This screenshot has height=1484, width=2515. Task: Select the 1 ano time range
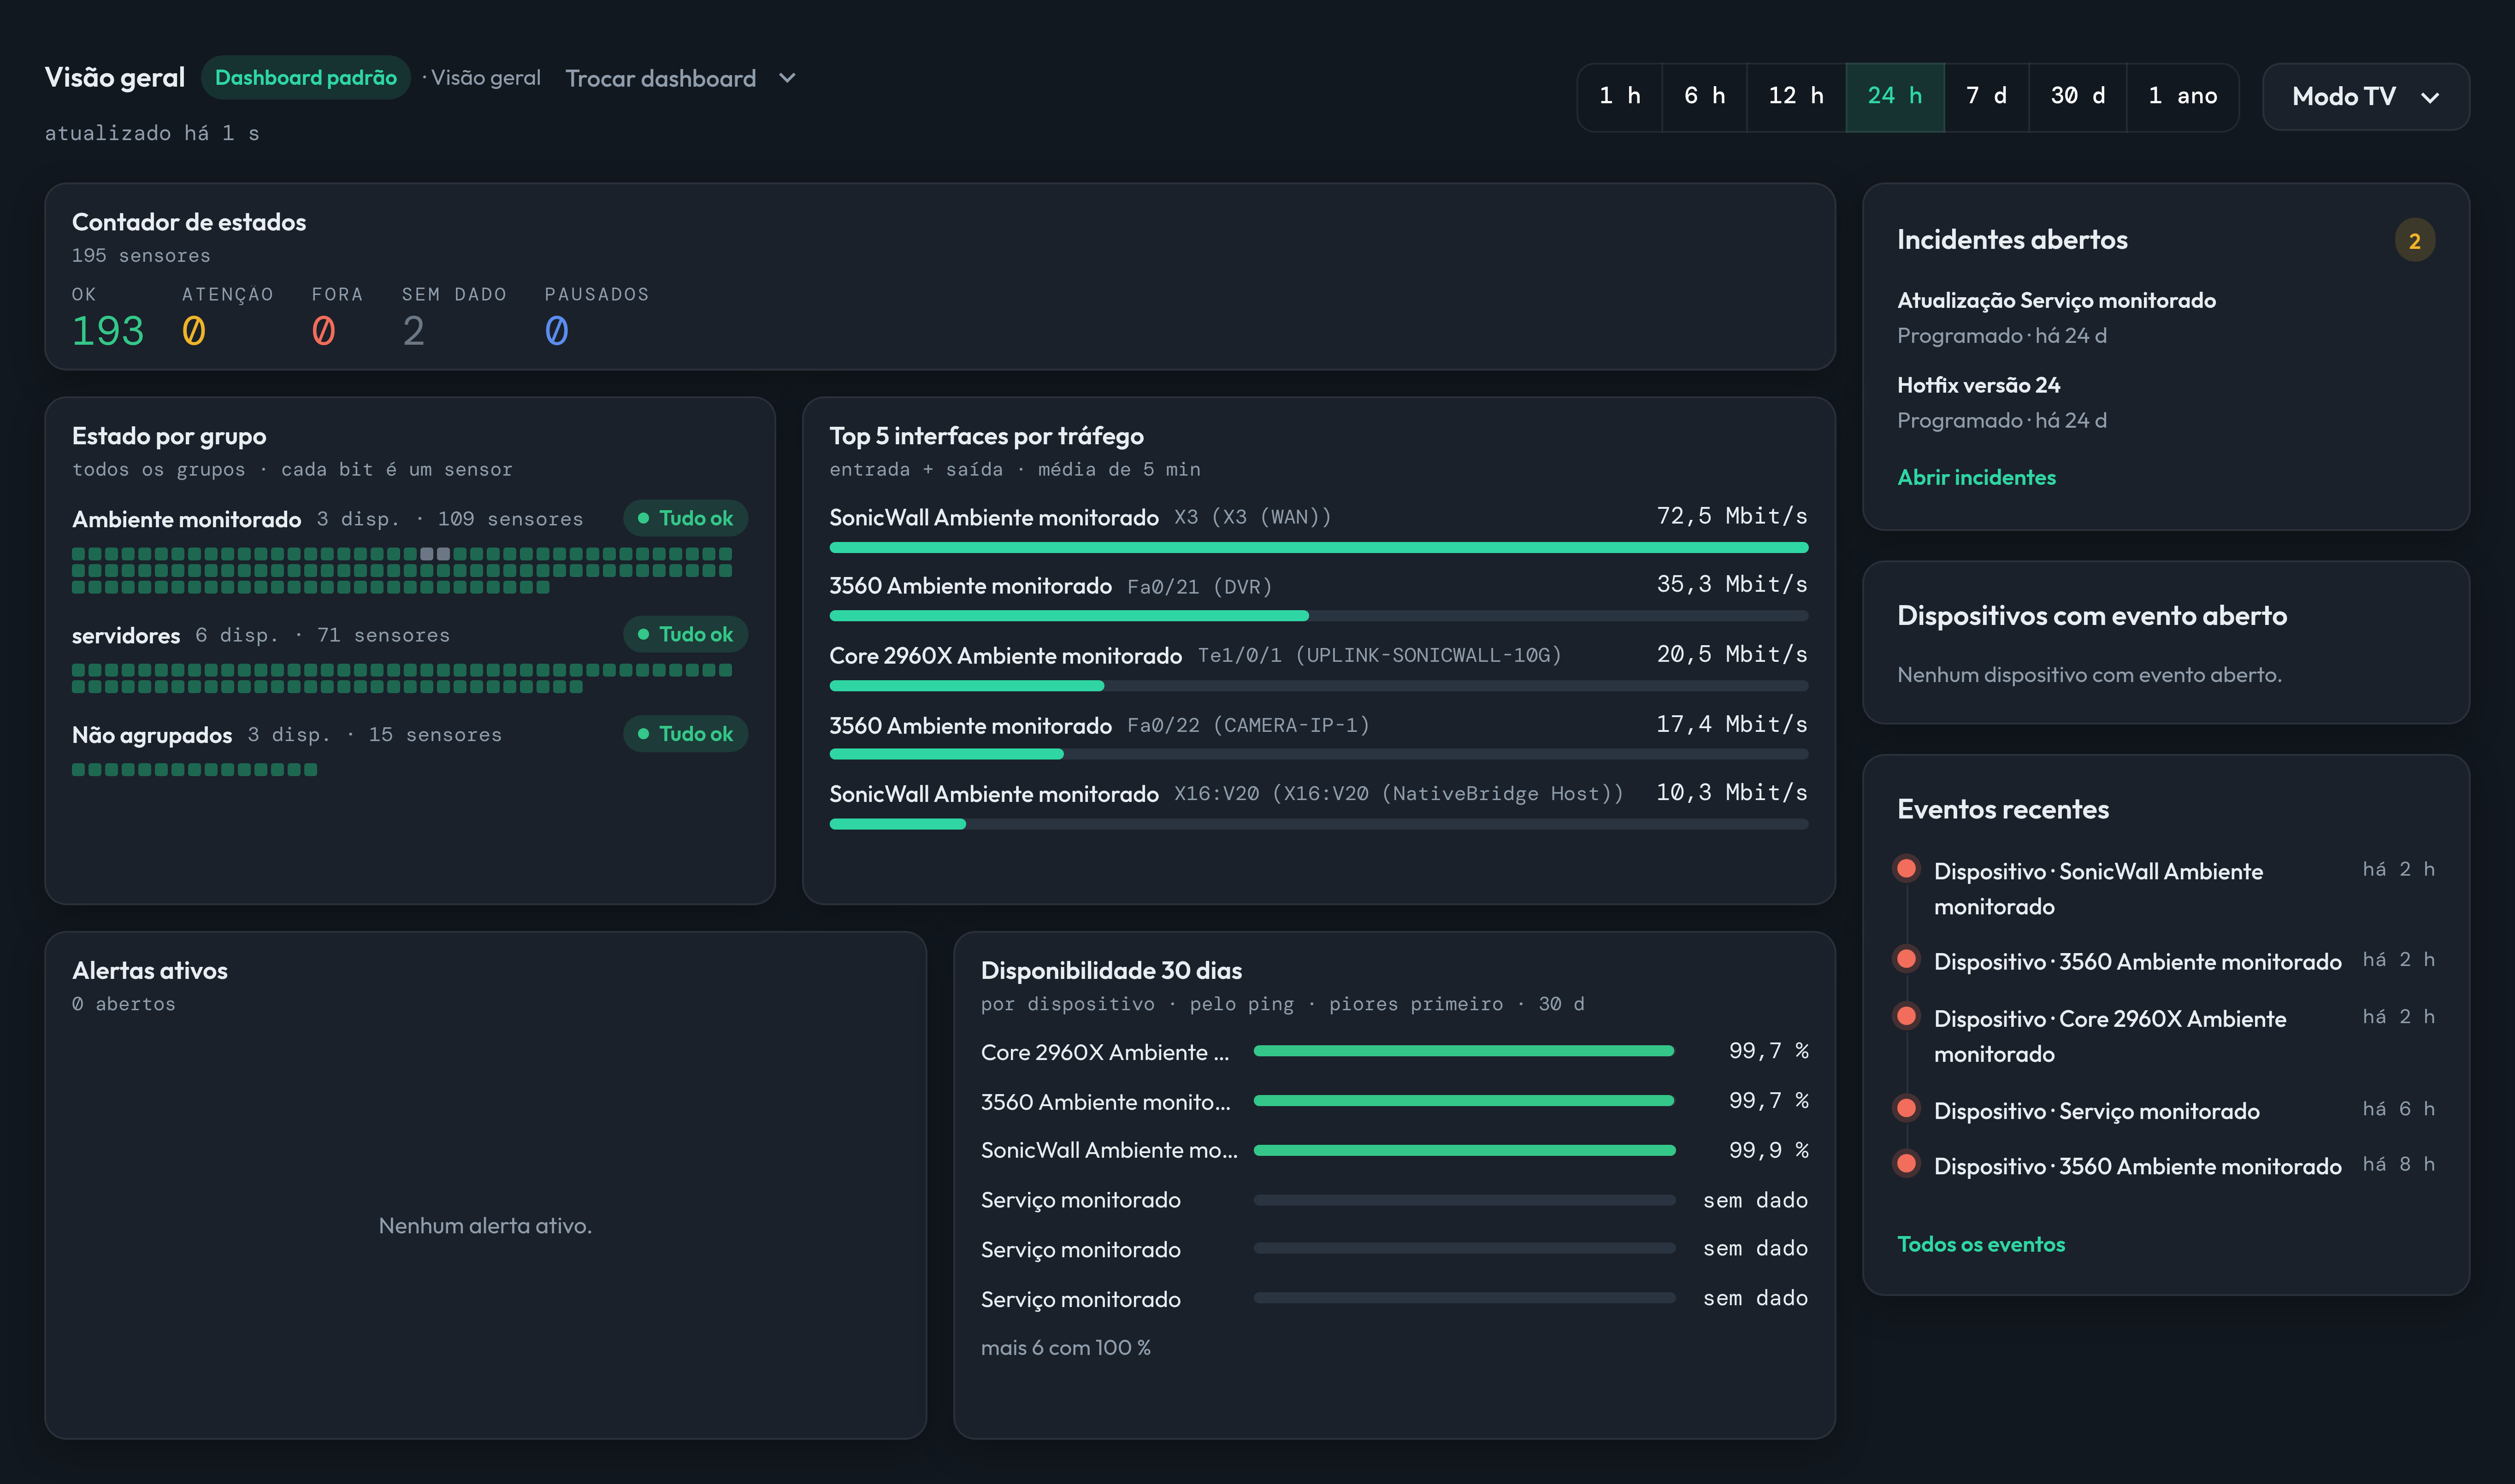(2183, 96)
